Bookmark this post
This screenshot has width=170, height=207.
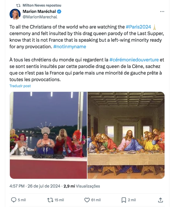[124, 200]
